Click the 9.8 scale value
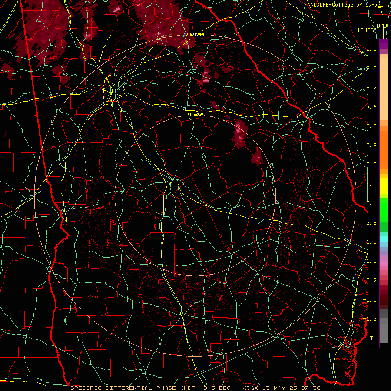Image resolution: width=391 pixels, height=391 pixels. click(371, 49)
